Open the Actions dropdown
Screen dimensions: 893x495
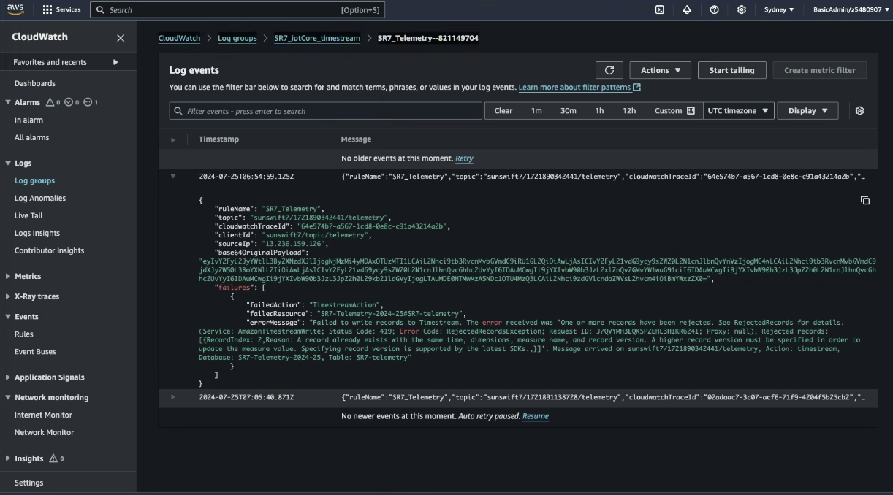tap(660, 70)
